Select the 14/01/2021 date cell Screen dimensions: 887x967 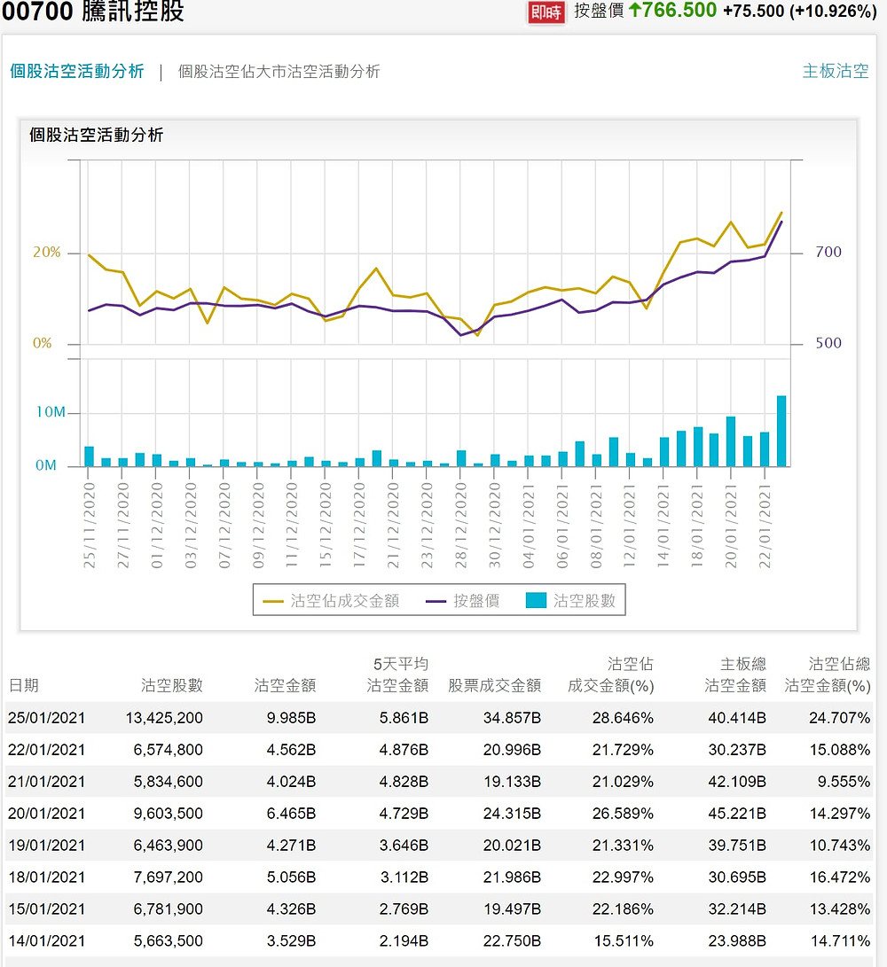[46, 941]
